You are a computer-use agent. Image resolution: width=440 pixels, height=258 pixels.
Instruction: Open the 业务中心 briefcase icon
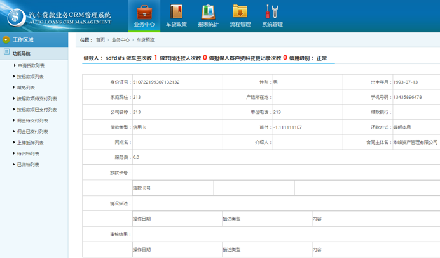[x=144, y=12]
